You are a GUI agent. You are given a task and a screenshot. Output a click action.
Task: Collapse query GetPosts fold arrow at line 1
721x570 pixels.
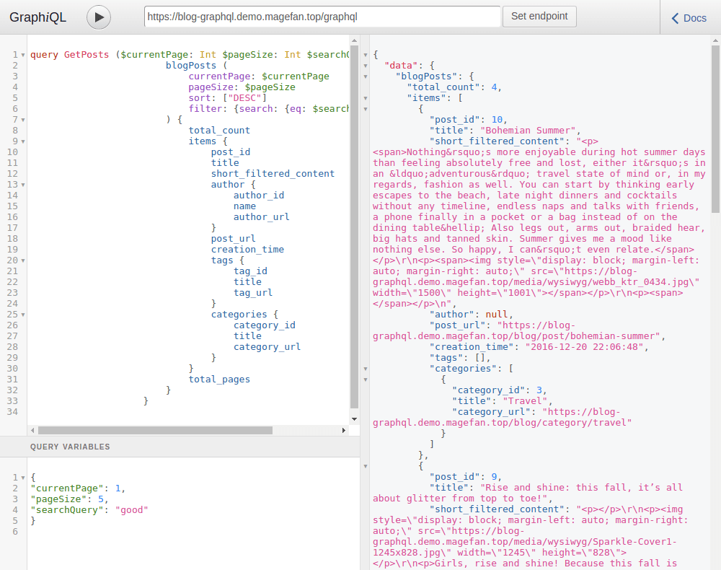(x=23, y=56)
